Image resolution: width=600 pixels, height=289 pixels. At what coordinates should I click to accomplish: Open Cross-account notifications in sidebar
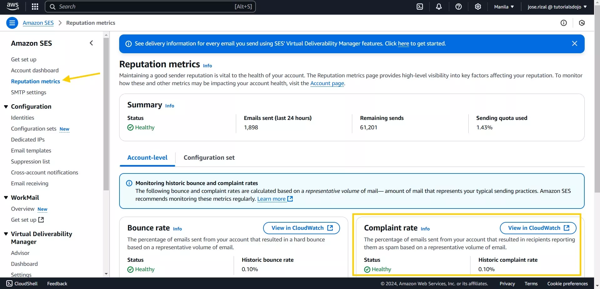pos(44,173)
